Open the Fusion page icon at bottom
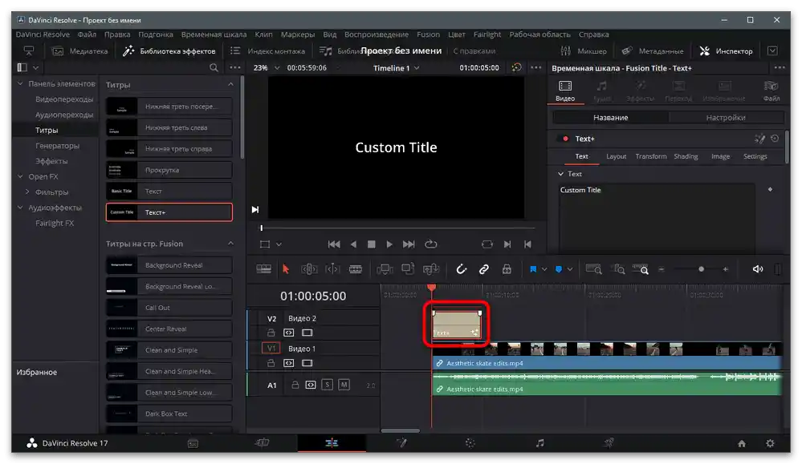Screen dimensions: 802x464 pos(401,443)
